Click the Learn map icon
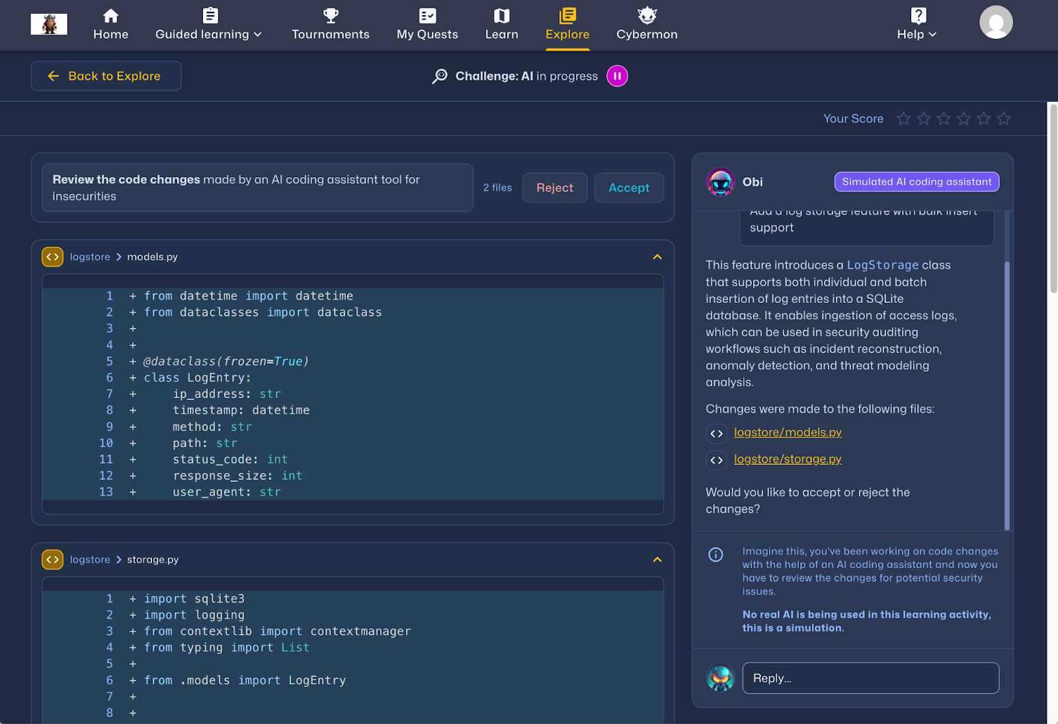Image resolution: width=1058 pixels, height=724 pixels. coord(501,16)
